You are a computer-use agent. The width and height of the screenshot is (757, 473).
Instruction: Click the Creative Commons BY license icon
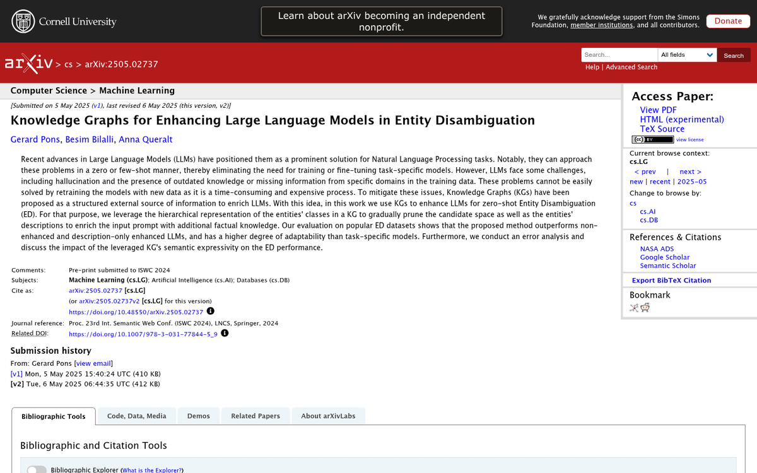pyautogui.click(x=652, y=139)
